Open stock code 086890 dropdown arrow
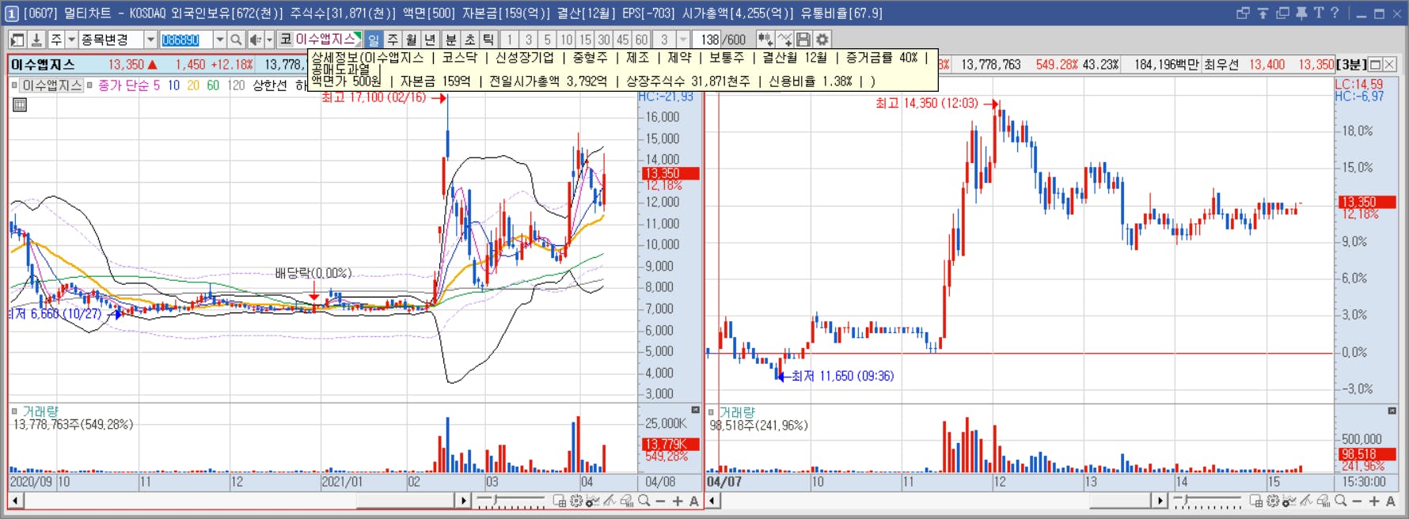The image size is (1409, 519). [219, 40]
